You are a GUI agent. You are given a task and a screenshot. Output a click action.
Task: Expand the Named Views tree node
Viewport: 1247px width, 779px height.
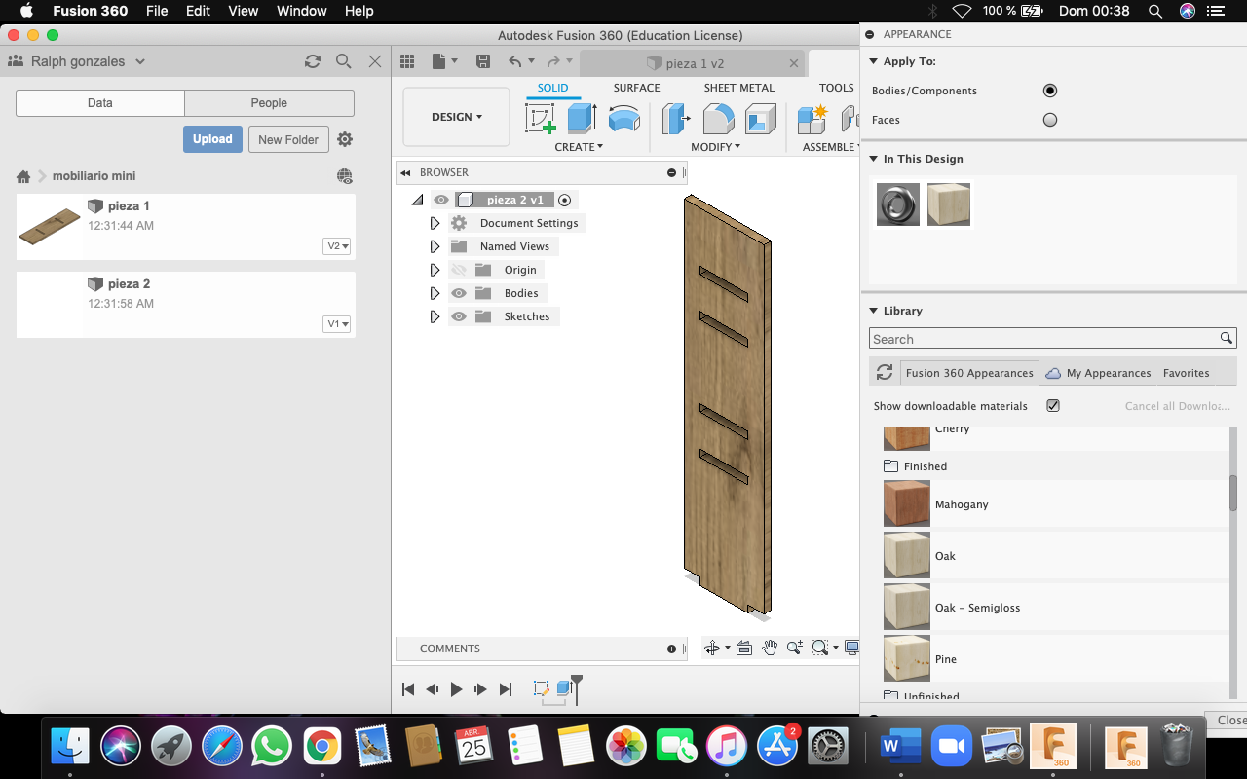coord(435,246)
